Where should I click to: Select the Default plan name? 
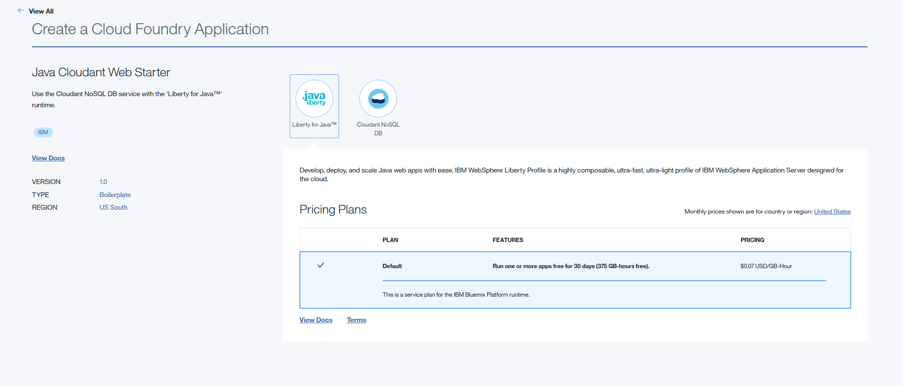tap(392, 266)
